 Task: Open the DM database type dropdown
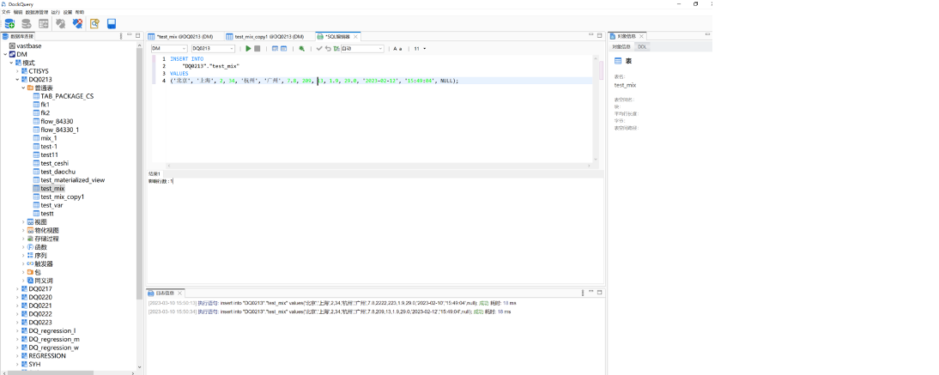169,49
